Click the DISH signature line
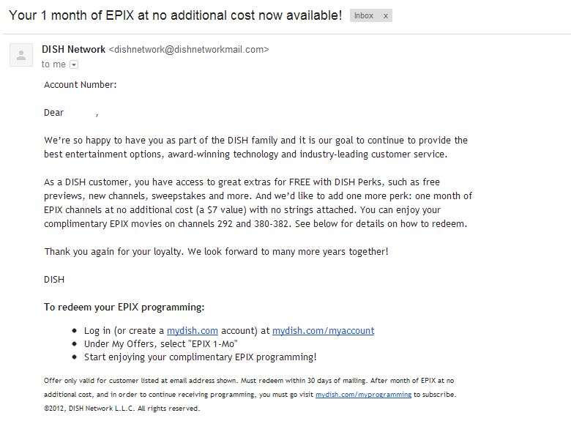Screen dimensions: 571x443 (54, 280)
